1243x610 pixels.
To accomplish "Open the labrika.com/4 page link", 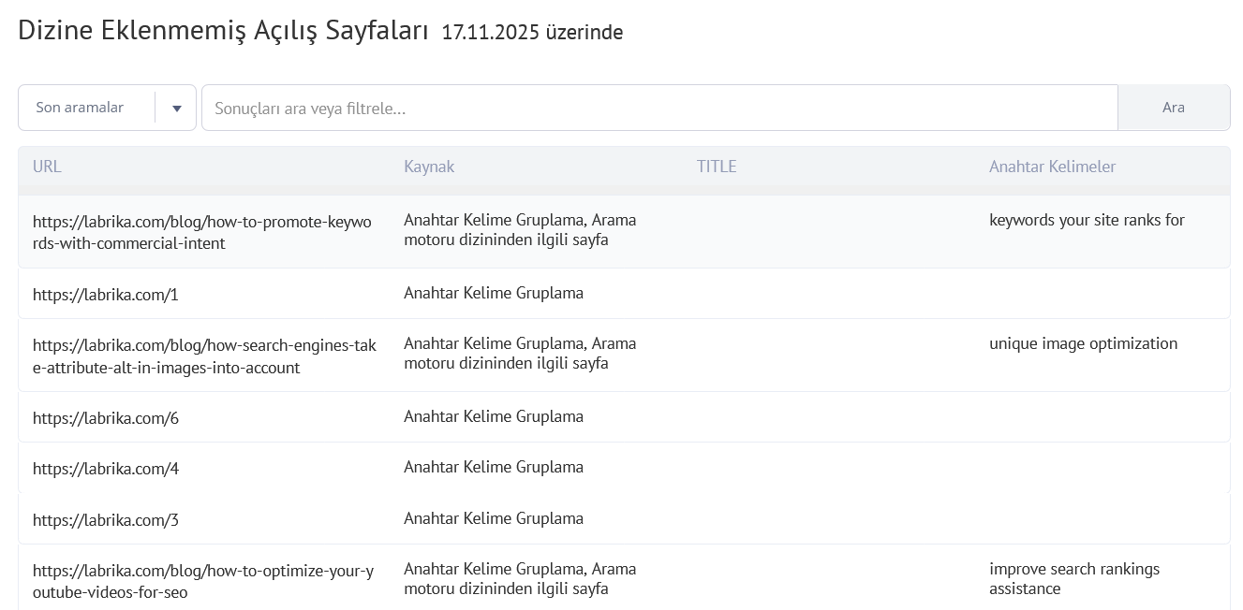I will point(105,468).
